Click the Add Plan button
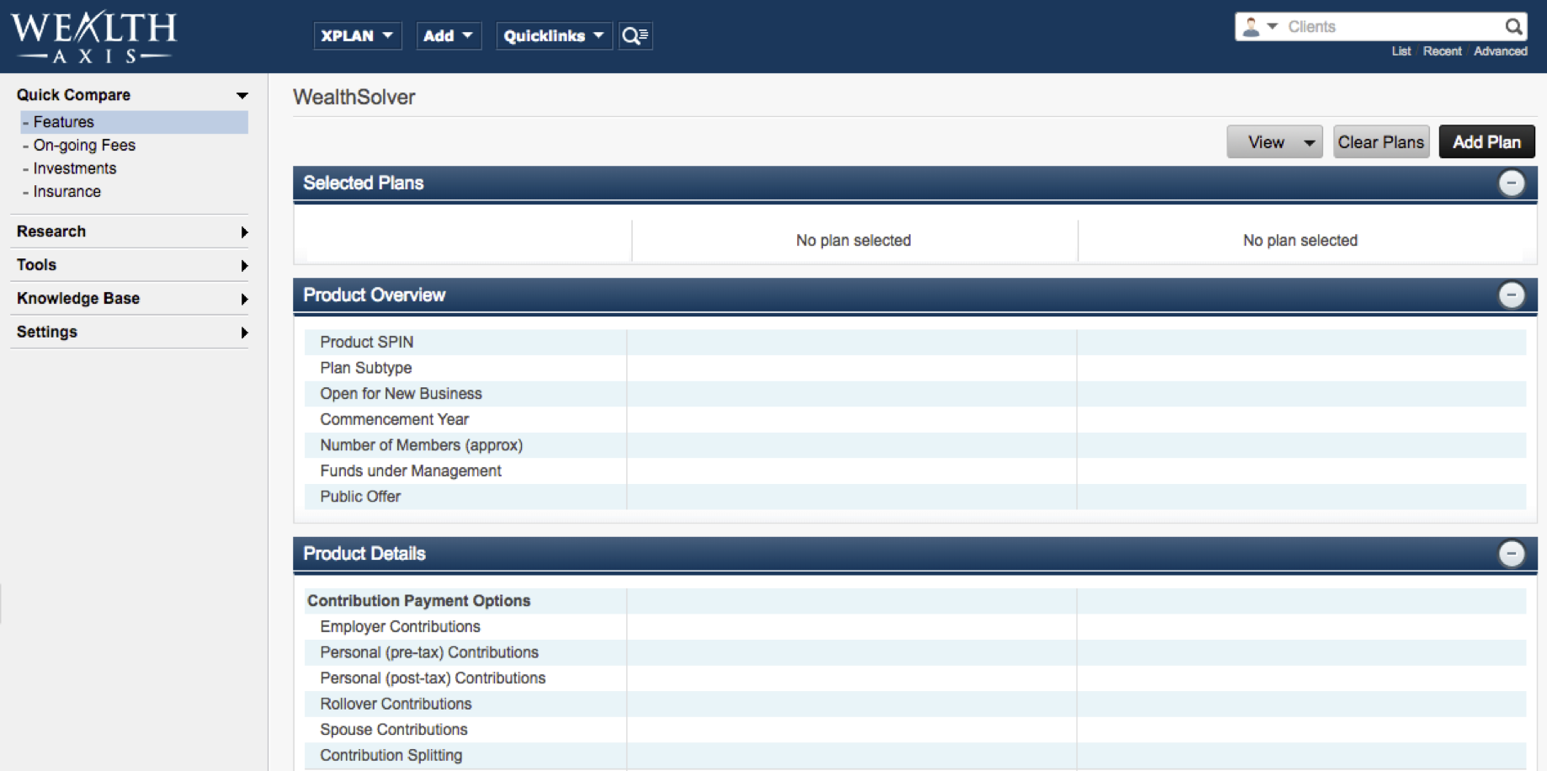The image size is (1547, 771). (1486, 142)
